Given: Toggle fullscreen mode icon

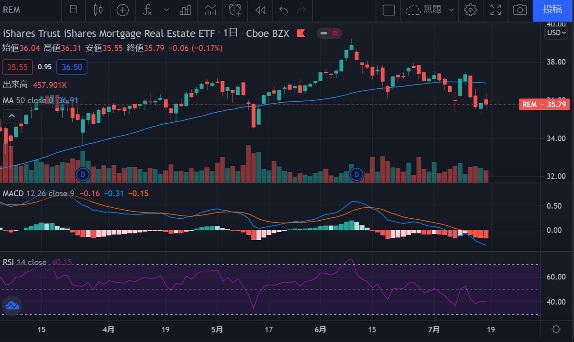Looking at the screenshot, I should coord(496,10).
